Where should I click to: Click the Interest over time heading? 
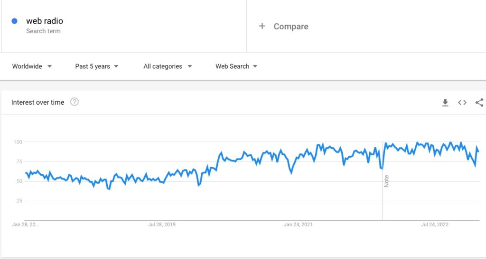tap(37, 102)
